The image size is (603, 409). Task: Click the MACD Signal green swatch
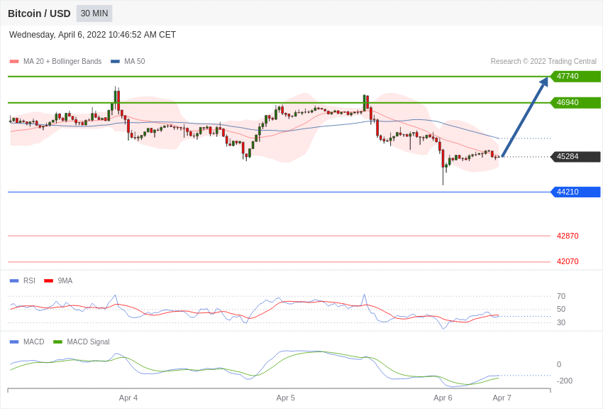click(x=57, y=342)
